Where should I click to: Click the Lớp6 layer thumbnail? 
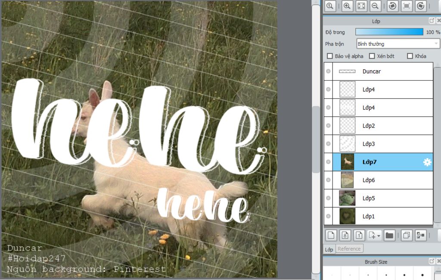point(348,180)
